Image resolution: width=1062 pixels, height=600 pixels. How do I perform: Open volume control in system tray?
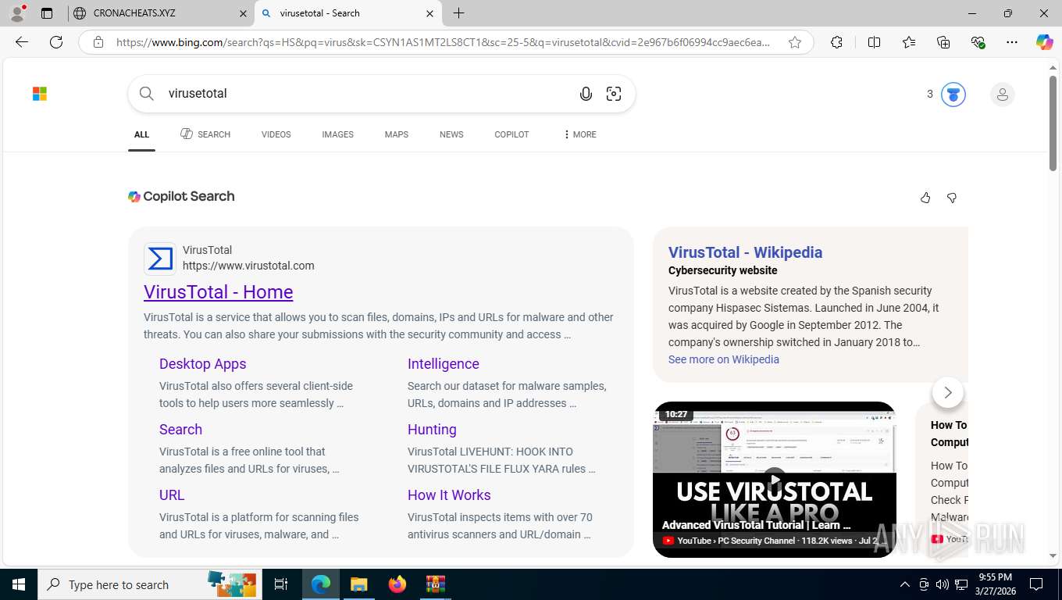point(943,584)
